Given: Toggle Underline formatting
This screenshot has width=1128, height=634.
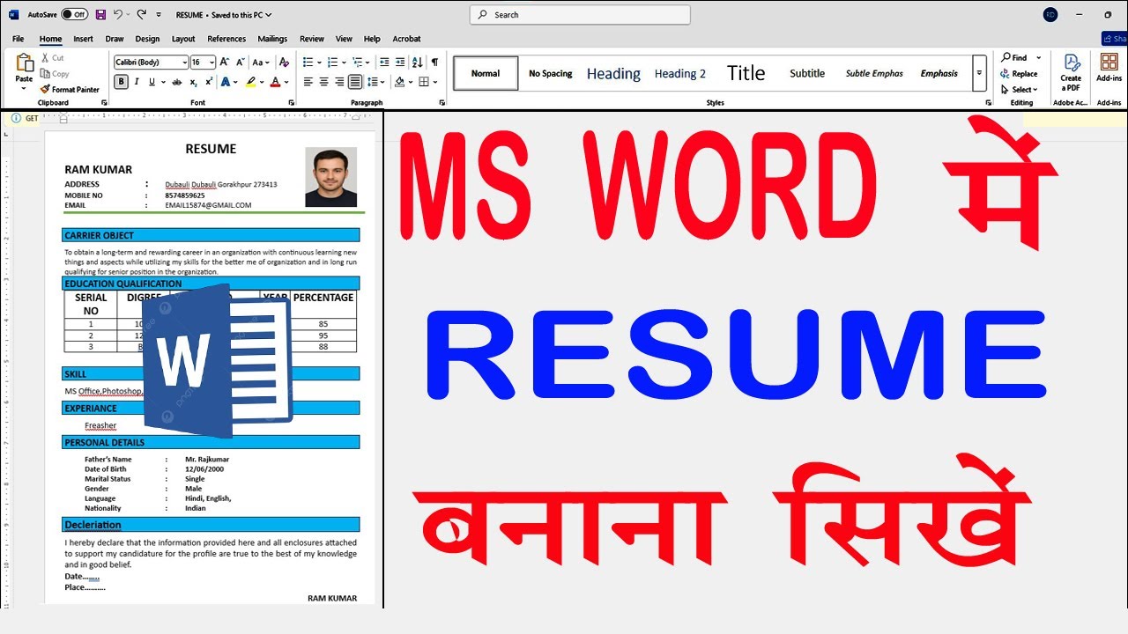Looking at the screenshot, I should (152, 82).
